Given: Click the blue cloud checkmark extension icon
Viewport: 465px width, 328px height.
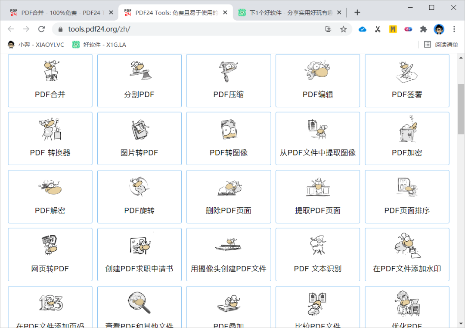Looking at the screenshot, I should tap(363, 29).
